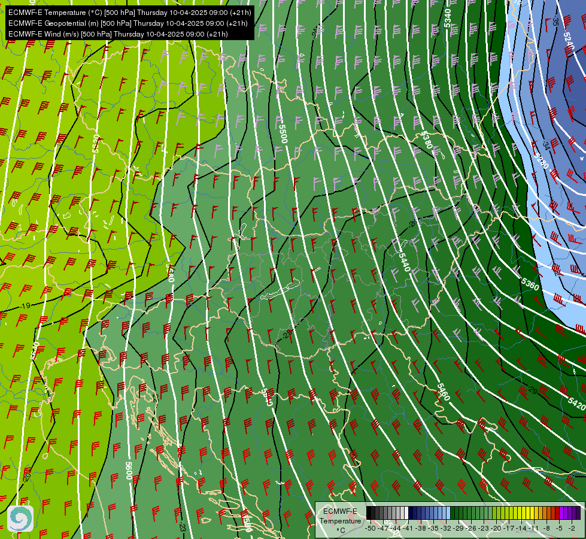
Task: Click the -11 legend value
Action: (x=533, y=528)
